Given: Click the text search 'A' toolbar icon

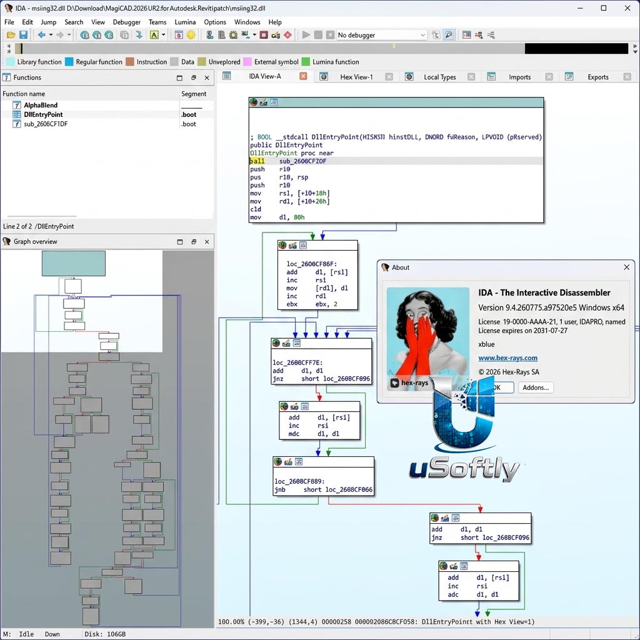Looking at the screenshot, I should (154, 35).
